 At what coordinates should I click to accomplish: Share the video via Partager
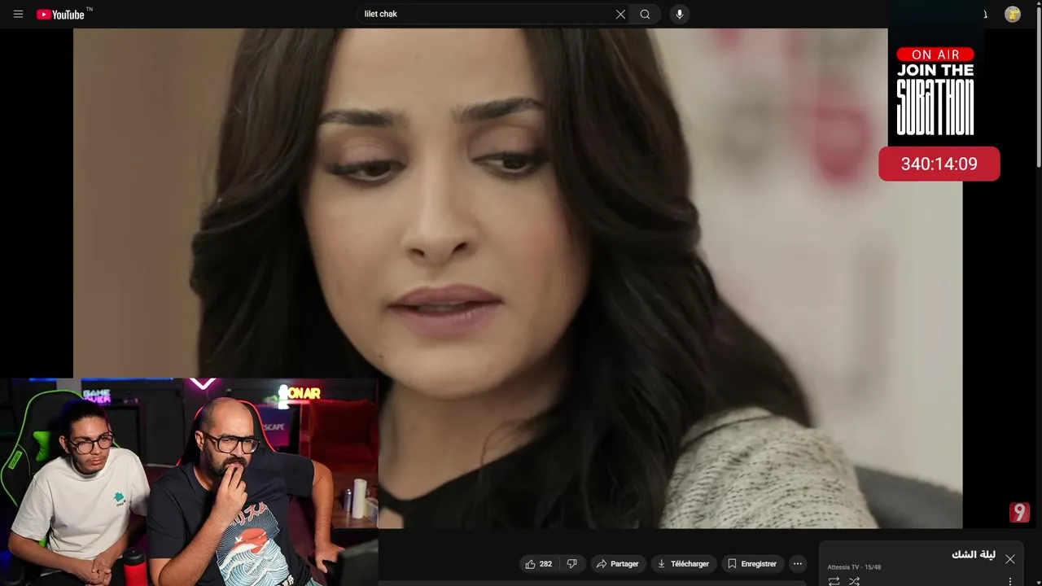pyautogui.click(x=617, y=563)
